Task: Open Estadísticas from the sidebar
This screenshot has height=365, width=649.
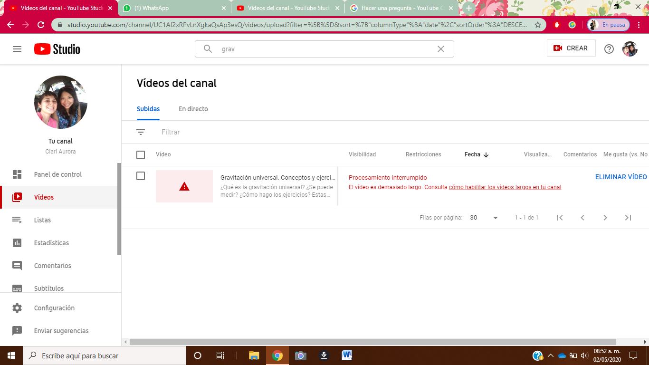Action: click(51, 243)
